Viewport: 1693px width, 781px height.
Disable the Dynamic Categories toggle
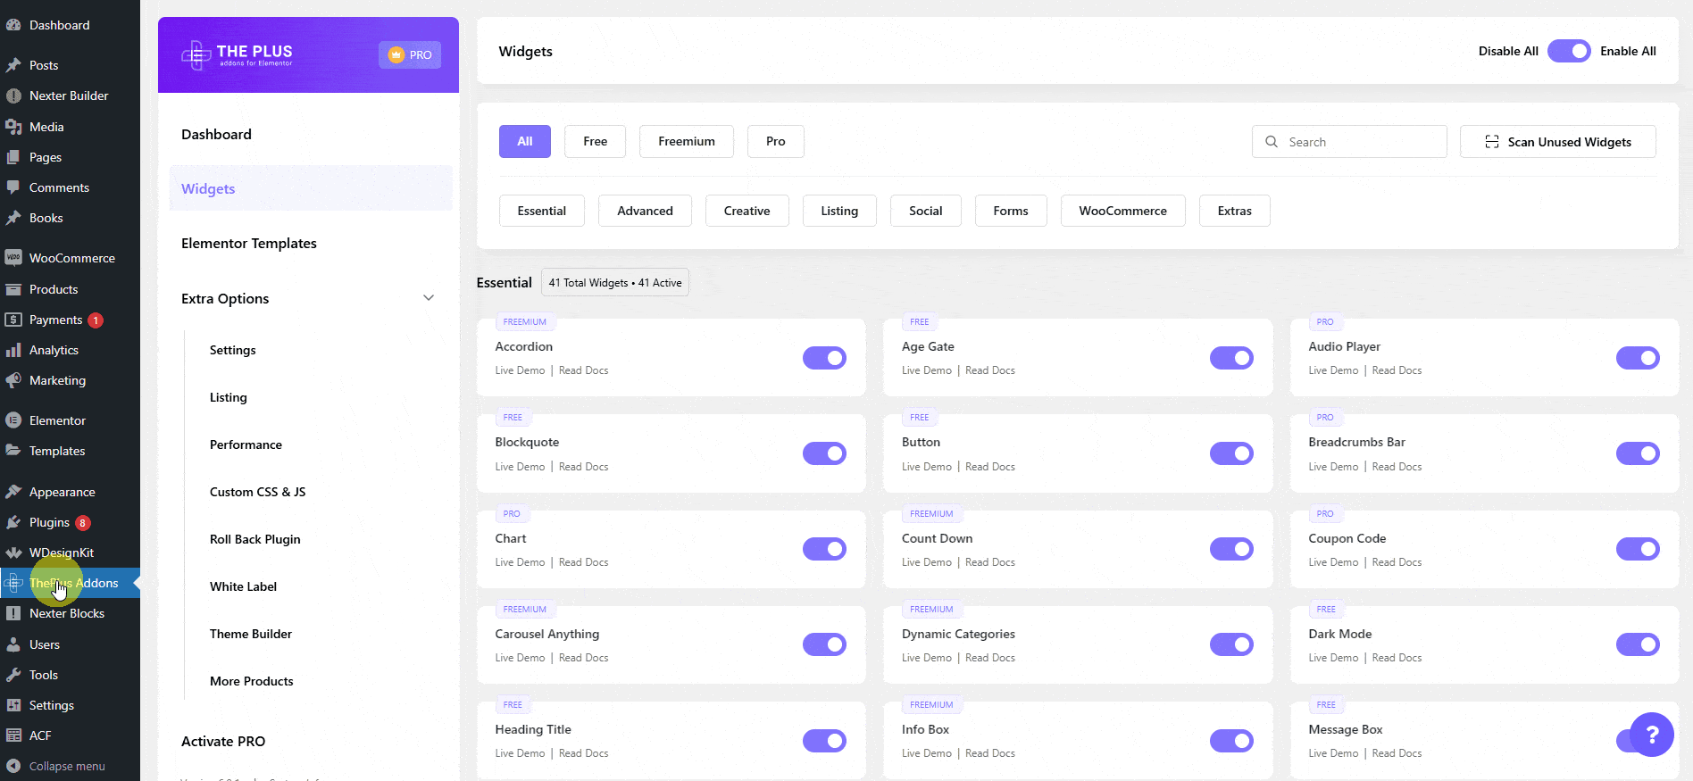(1231, 644)
